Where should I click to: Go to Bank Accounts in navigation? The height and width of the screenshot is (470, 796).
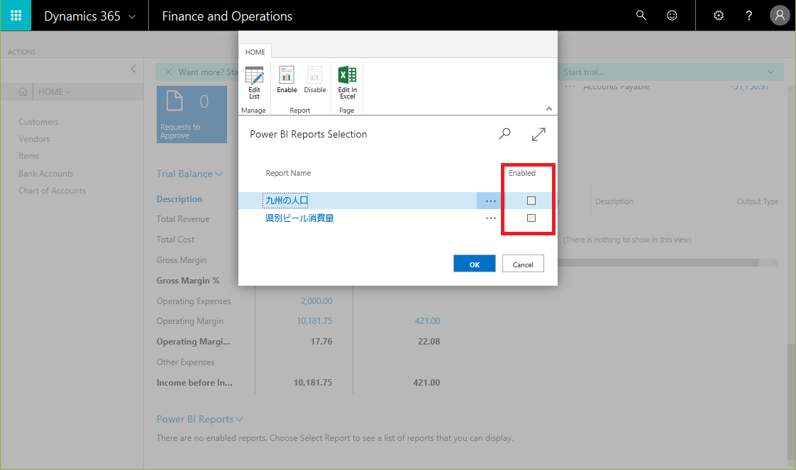pos(46,174)
